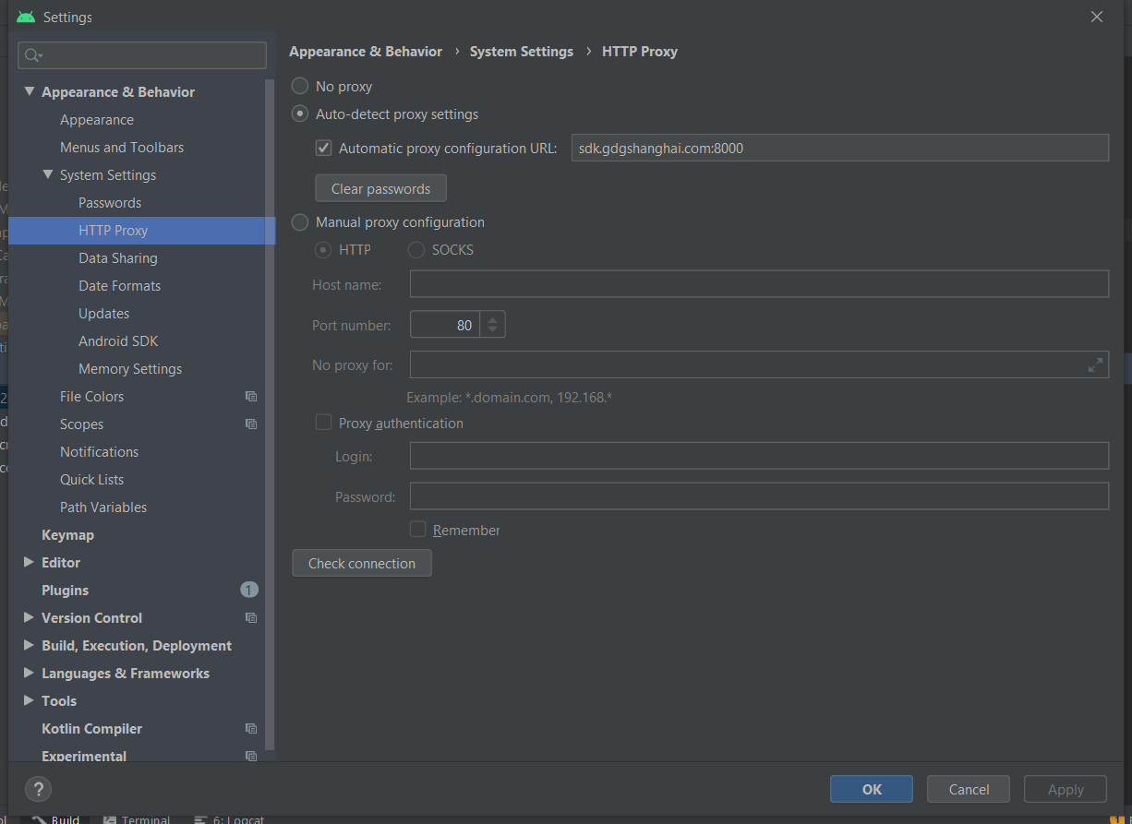Enable the Proxy authentication checkbox

click(x=323, y=423)
